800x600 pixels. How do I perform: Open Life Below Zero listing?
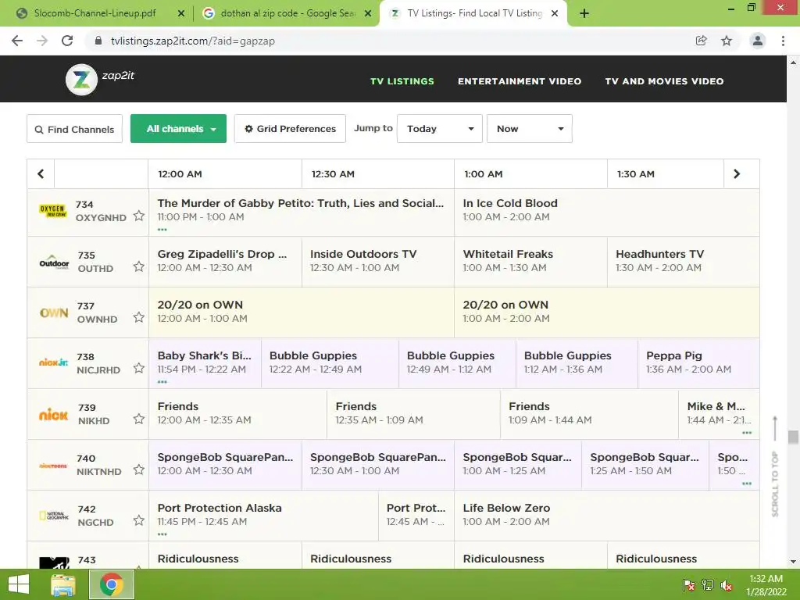click(606, 515)
